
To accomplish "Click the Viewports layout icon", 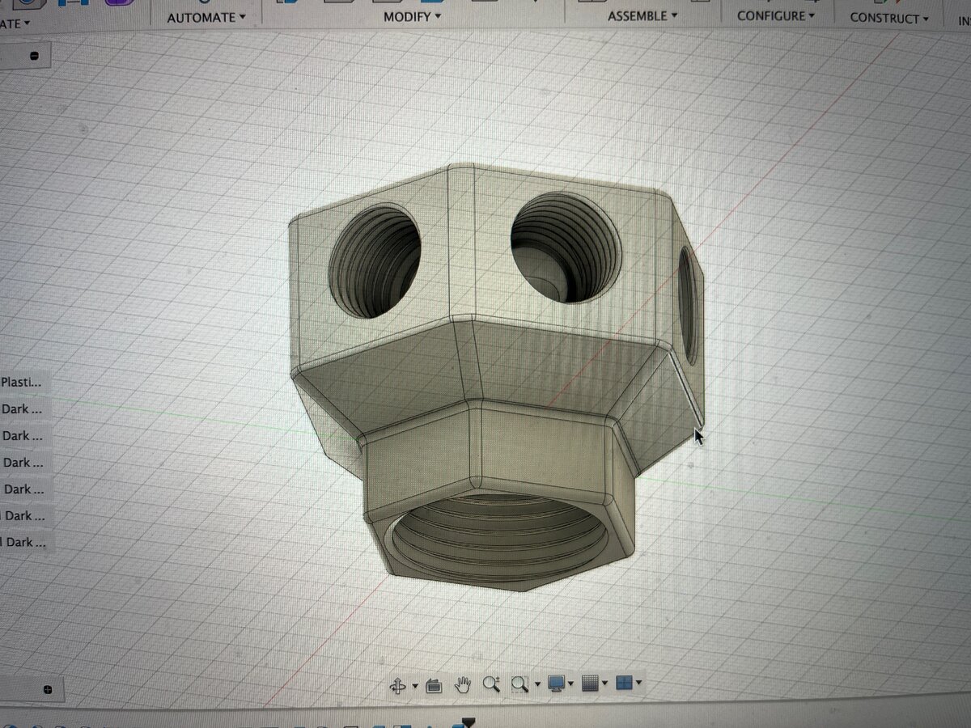I will [x=624, y=683].
